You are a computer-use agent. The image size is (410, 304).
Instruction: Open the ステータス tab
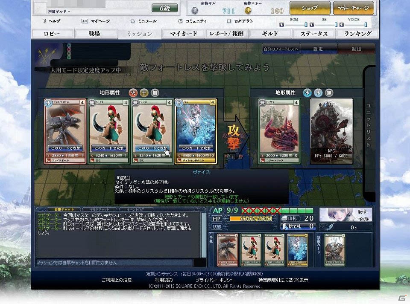click(x=314, y=34)
